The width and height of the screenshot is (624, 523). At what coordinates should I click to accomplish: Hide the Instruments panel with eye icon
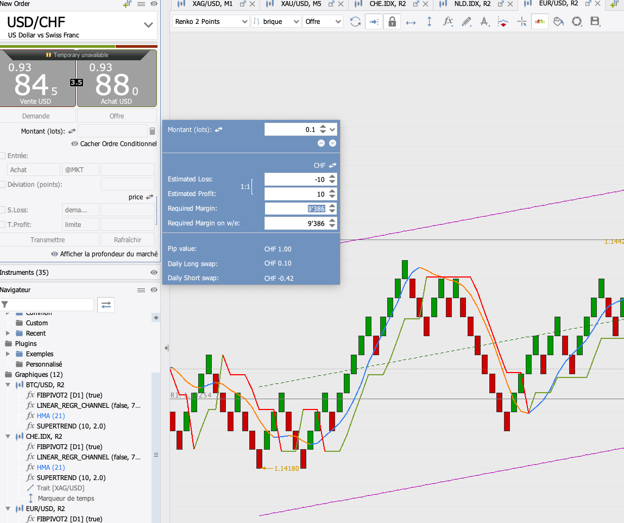coord(154,273)
